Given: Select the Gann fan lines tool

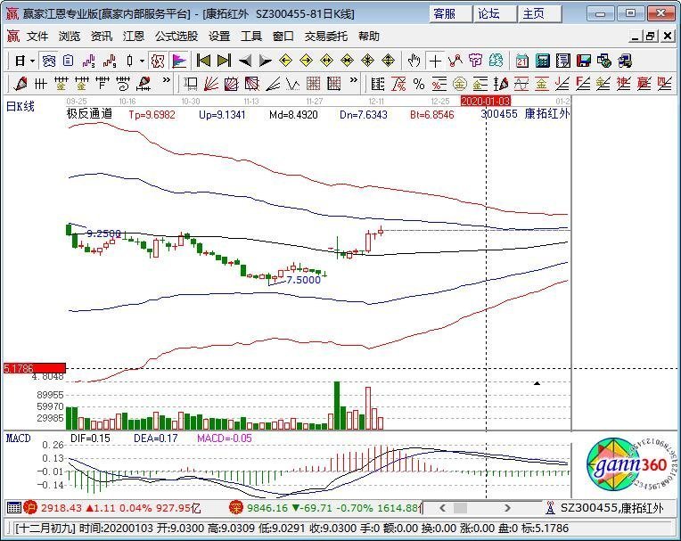Looking at the screenshot, I should click(210, 84).
